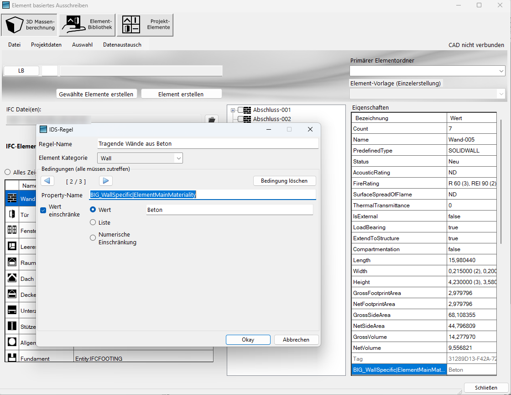Viewport: 511px width, 395px height.
Task: Select the Alles Zeigen radio button
Action: (7, 172)
